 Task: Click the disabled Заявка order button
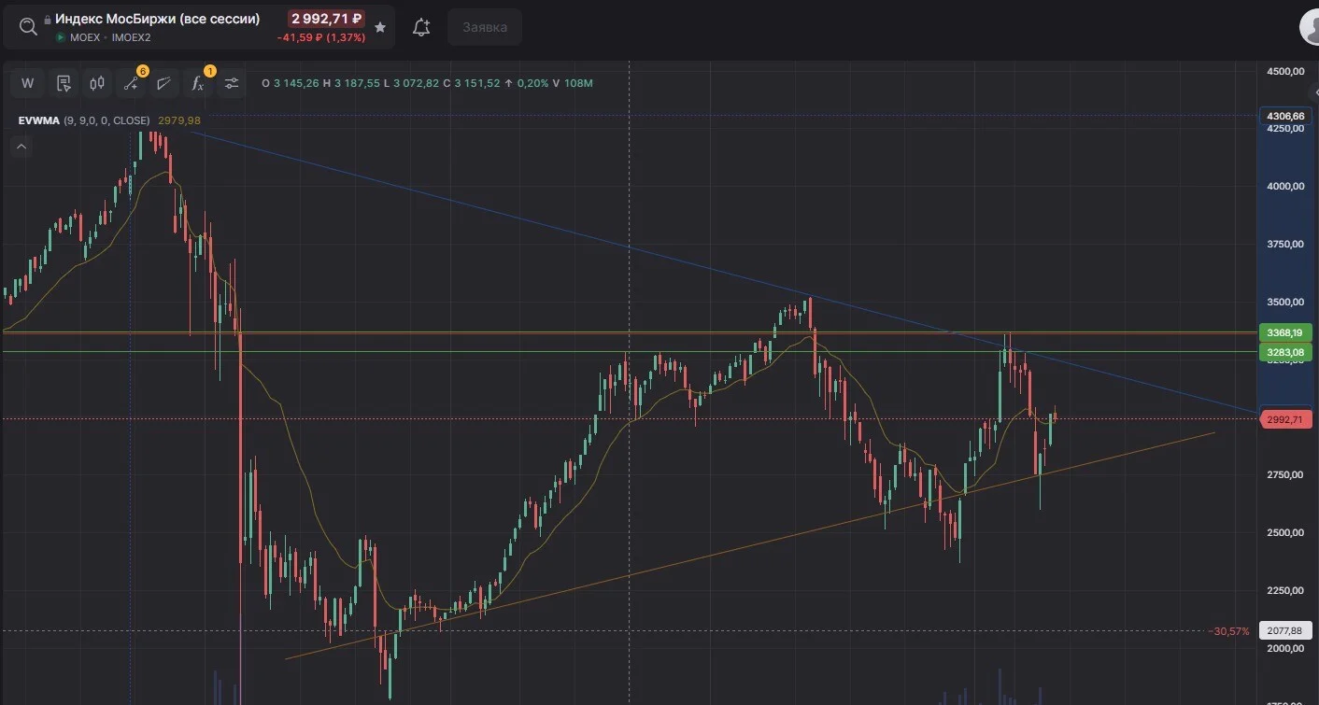tap(485, 27)
